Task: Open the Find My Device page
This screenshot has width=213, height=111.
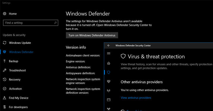Action: [19, 98]
